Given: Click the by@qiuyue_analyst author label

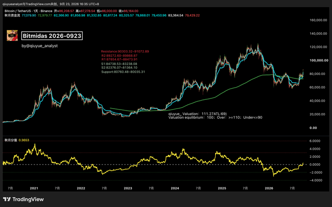Looking at the screenshot, I should (40, 46).
